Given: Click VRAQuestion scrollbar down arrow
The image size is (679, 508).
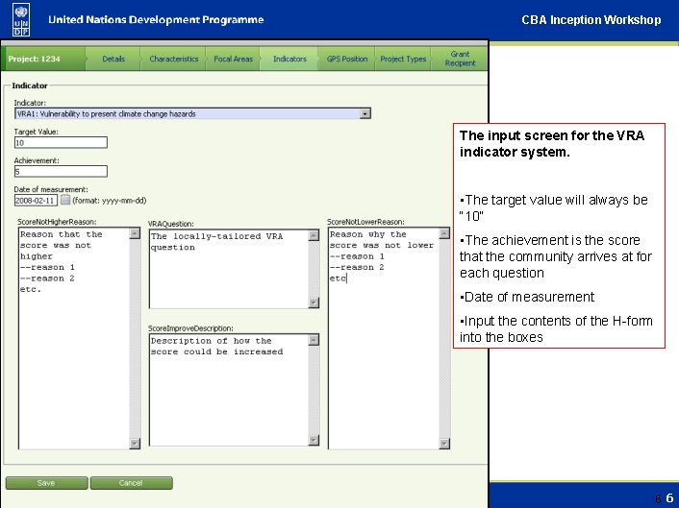Looking at the screenshot, I should [314, 302].
